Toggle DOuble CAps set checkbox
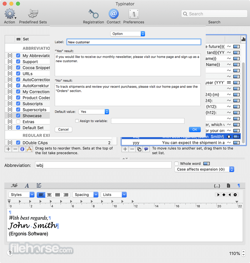250x263 pixels. [18, 143]
